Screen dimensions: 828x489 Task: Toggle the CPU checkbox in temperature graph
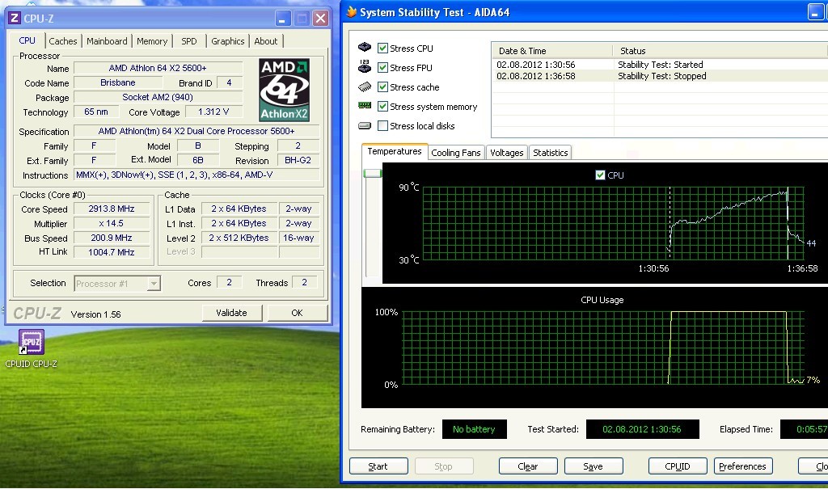[x=600, y=175]
